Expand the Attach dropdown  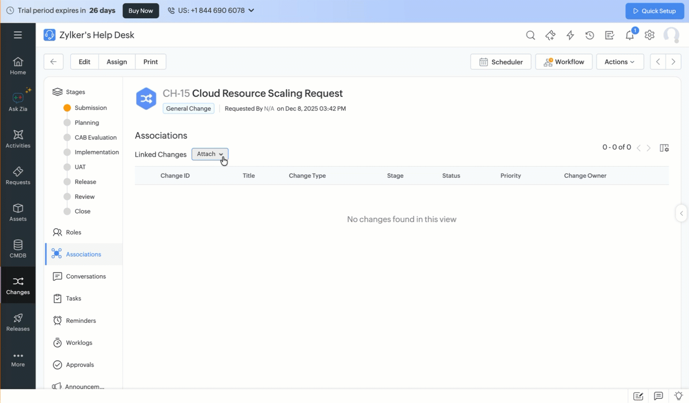click(x=210, y=154)
